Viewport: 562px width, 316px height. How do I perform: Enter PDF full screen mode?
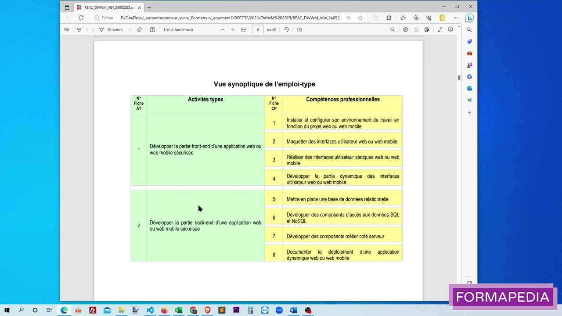pyautogui.click(x=440, y=29)
